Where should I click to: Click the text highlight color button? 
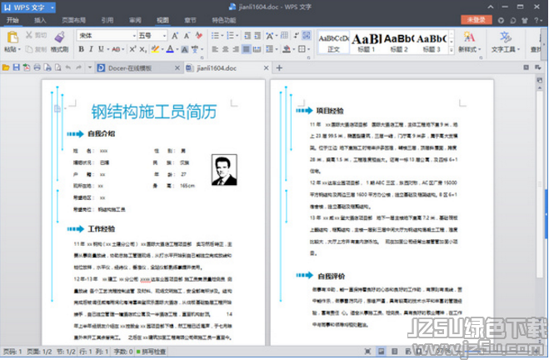tap(155, 49)
